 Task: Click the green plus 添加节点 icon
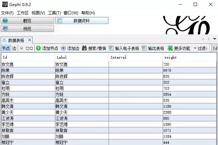38,48
